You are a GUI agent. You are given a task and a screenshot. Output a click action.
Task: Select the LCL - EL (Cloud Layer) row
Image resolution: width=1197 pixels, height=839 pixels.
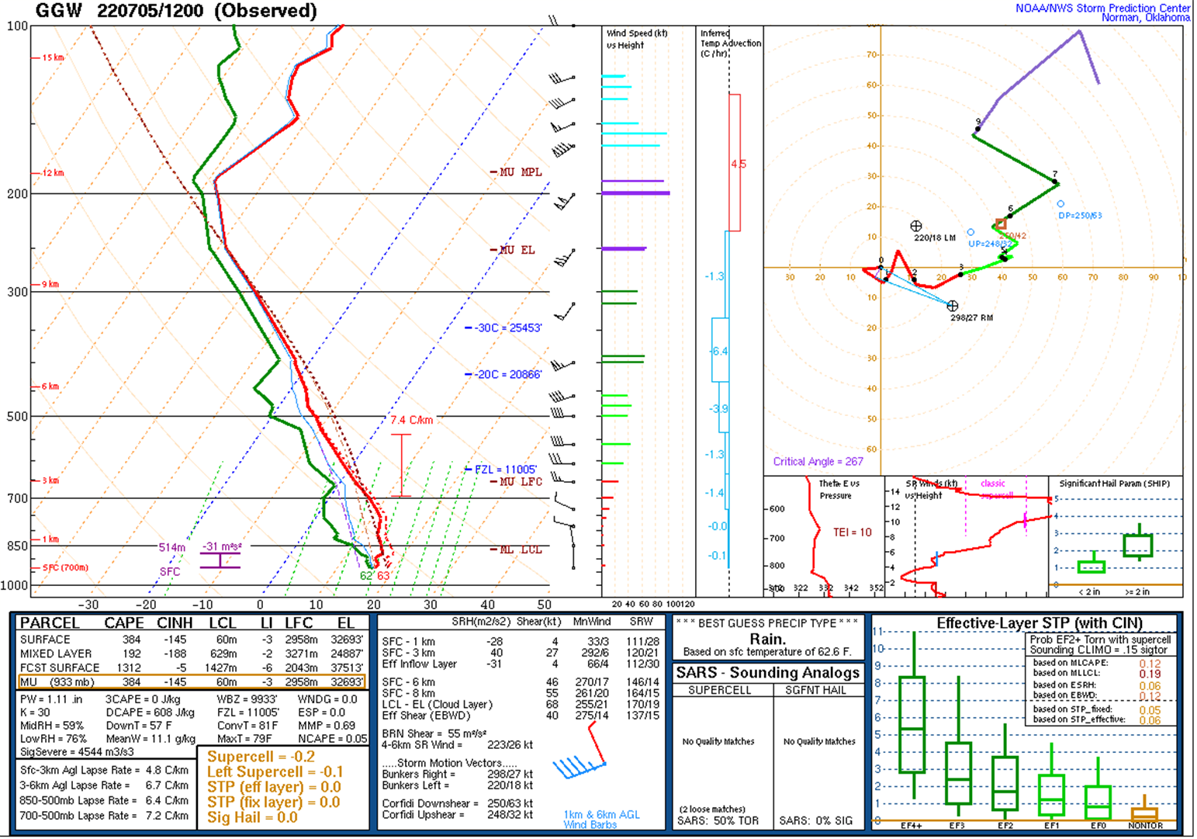click(x=521, y=705)
